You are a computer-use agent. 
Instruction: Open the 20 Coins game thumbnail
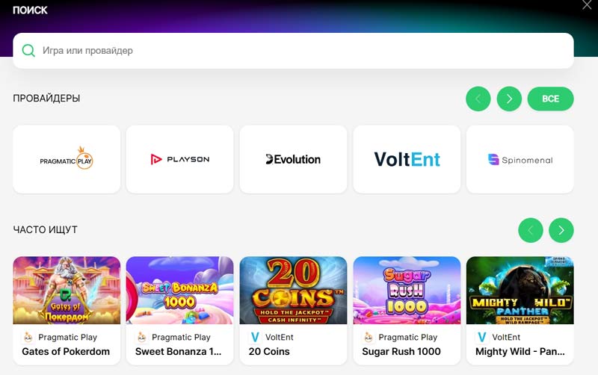[x=293, y=291]
